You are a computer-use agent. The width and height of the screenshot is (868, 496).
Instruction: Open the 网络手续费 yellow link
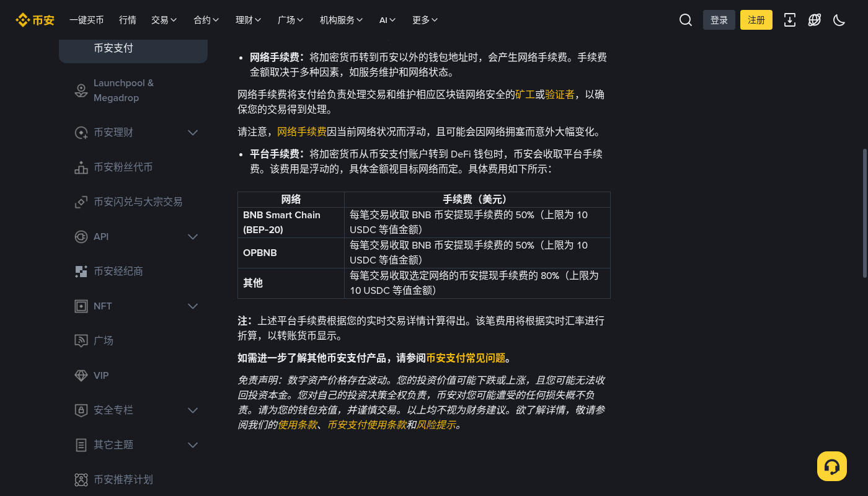pos(302,132)
